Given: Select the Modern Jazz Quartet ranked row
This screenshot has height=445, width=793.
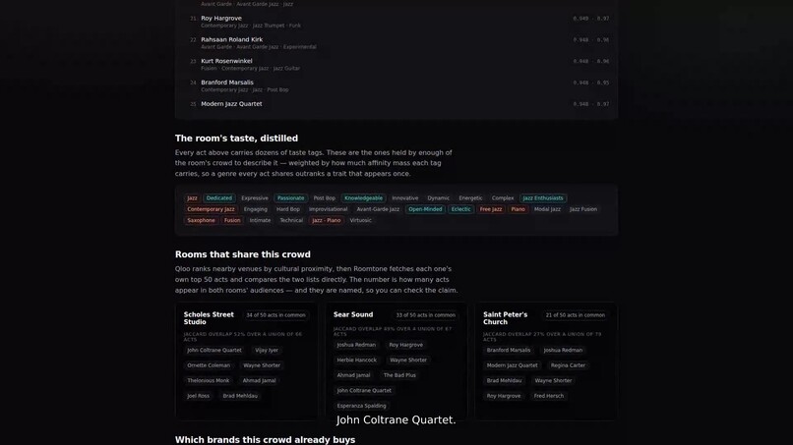Looking at the screenshot, I should [x=396, y=104].
